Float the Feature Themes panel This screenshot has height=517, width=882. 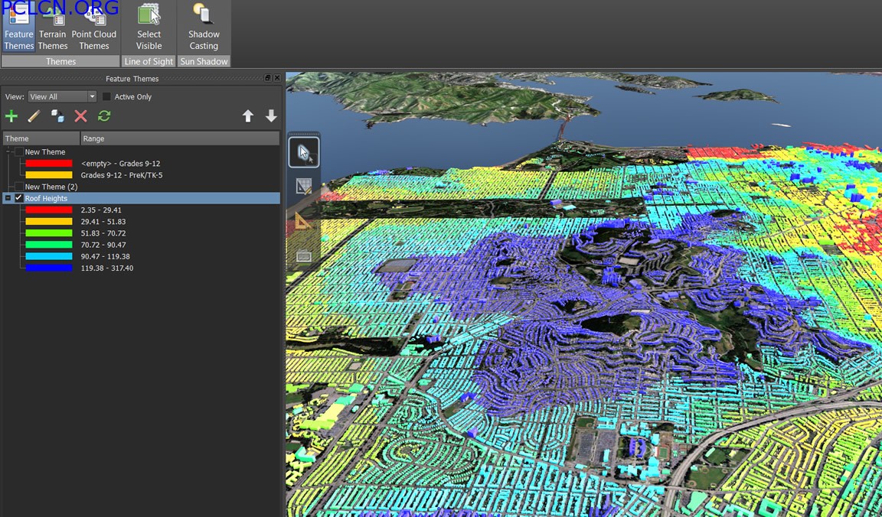(x=267, y=78)
